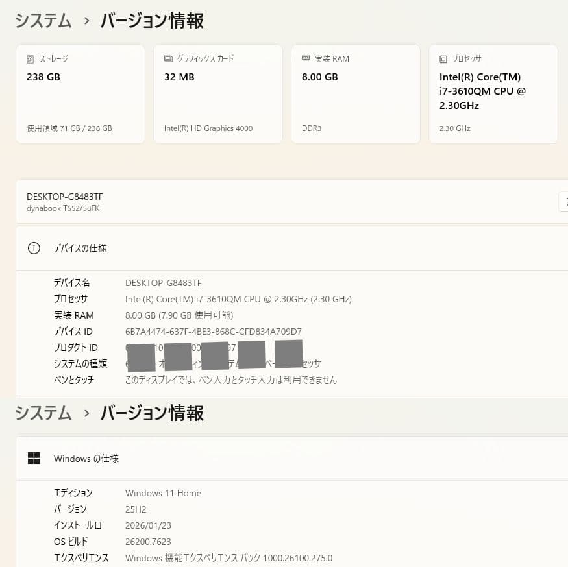Click the rename PC icon button at right edge
The width and height of the screenshot is (568, 567).
coord(564,202)
